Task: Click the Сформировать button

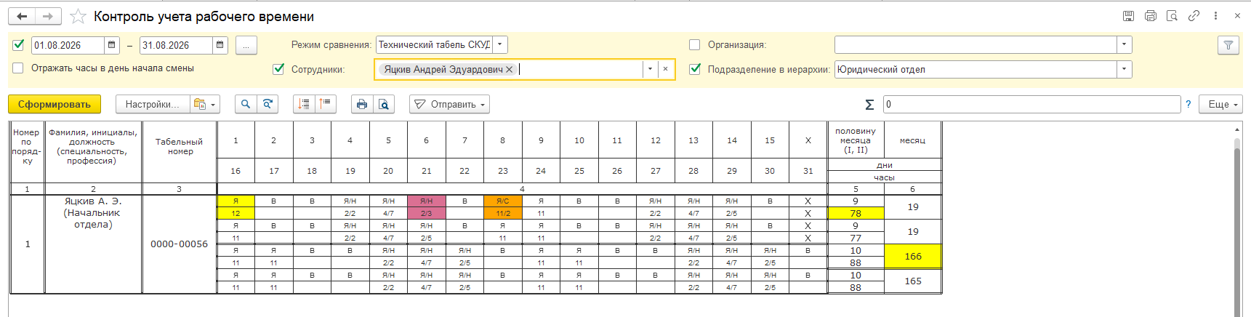Action: click(x=55, y=104)
